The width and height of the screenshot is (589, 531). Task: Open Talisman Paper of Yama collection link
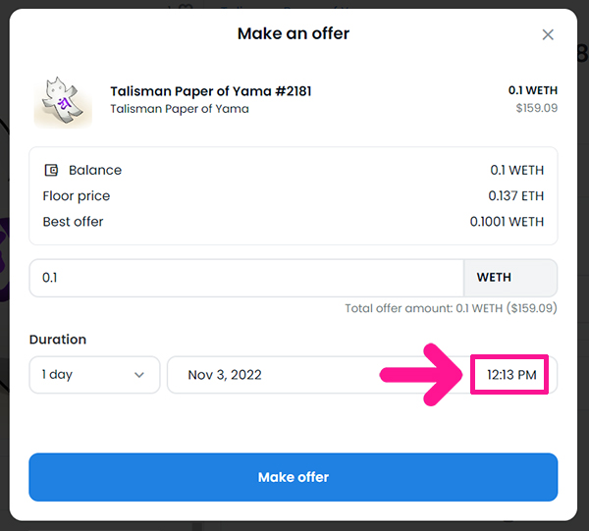pos(180,109)
